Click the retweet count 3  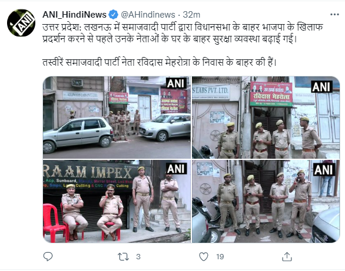tap(138, 257)
